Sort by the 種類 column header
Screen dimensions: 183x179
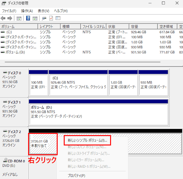click(71, 27)
